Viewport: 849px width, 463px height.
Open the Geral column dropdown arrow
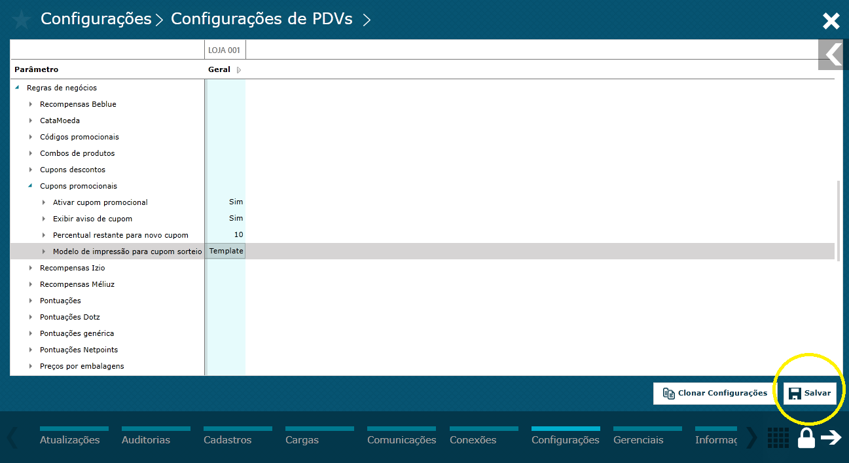(238, 69)
